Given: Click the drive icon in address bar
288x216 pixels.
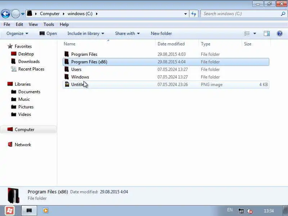Looking at the screenshot, I should point(30,13).
